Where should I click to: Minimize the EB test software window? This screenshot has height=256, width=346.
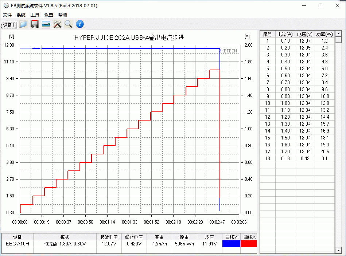click(x=304, y=5)
